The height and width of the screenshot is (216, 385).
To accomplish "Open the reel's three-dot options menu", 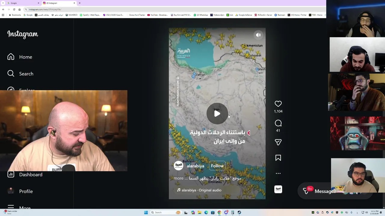I will click(x=278, y=173).
